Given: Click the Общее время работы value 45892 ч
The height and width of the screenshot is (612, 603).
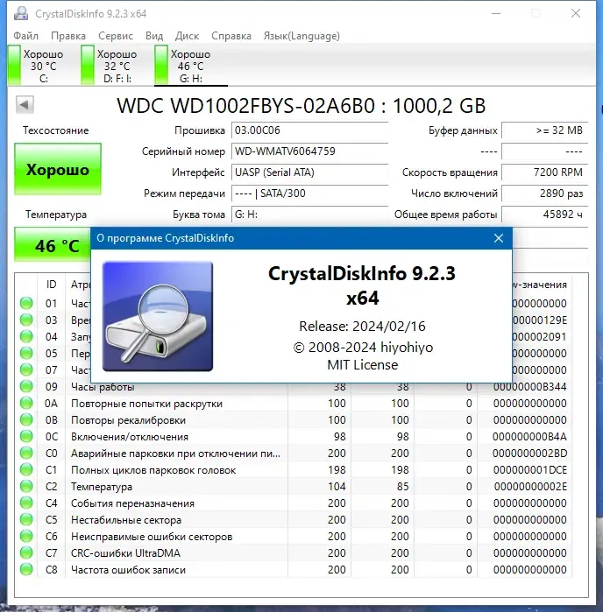Looking at the screenshot, I should tap(544, 215).
